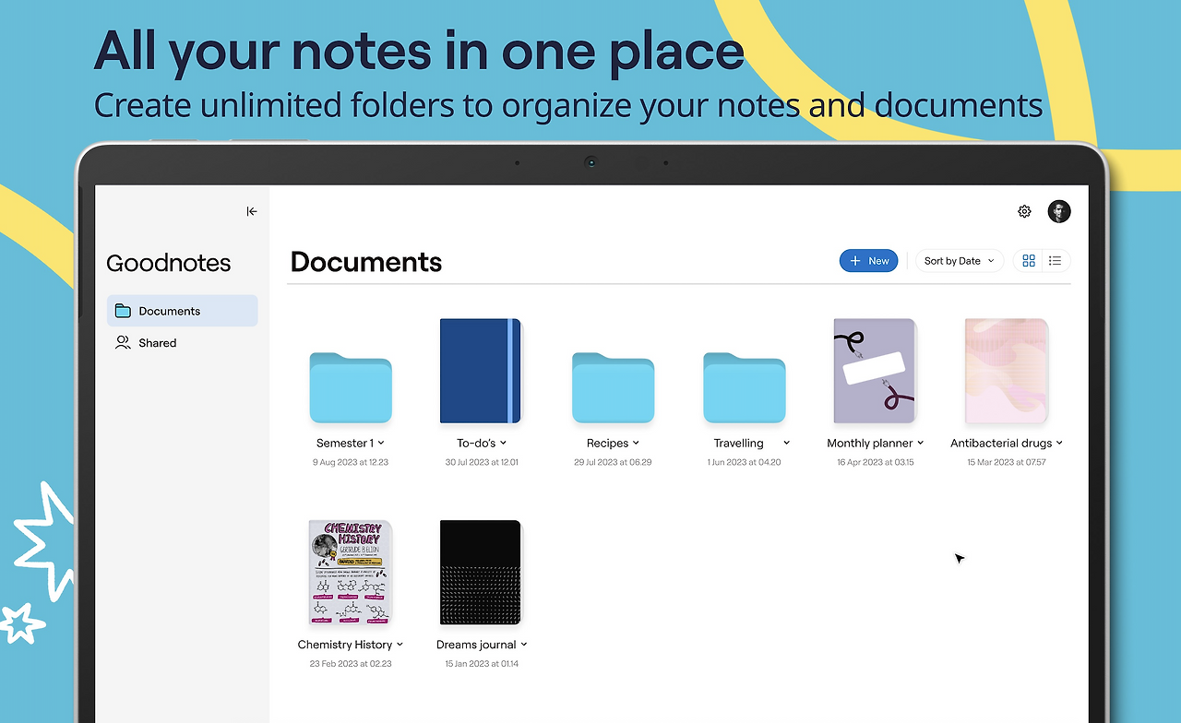This screenshot has width=1181, height=723.
Task: Click the Dreams journal title text
Action: click(x=477, y=645)
